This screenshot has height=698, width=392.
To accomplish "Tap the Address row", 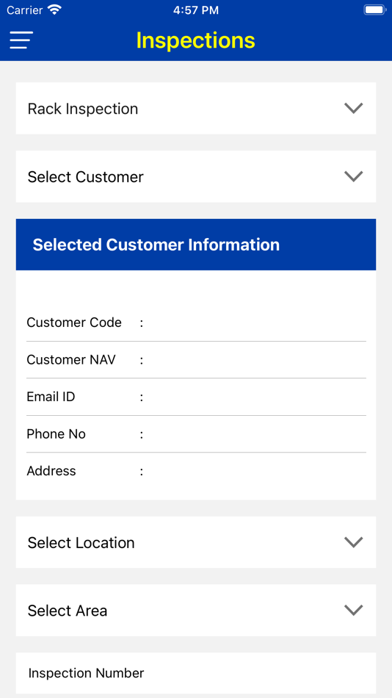I will pos(196,471).
